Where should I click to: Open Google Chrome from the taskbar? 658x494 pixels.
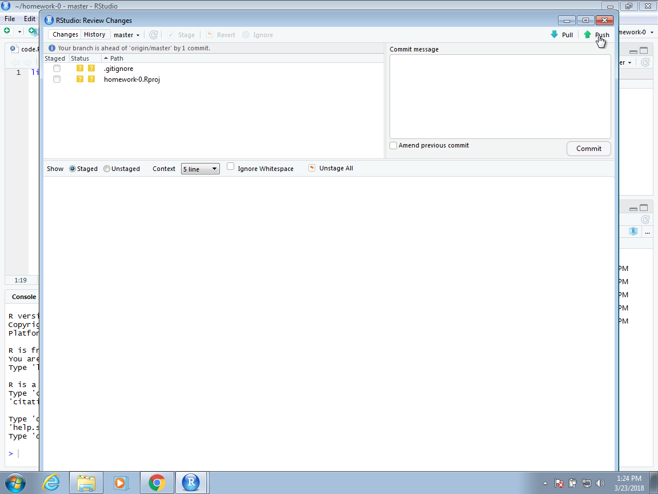point(157,483)
